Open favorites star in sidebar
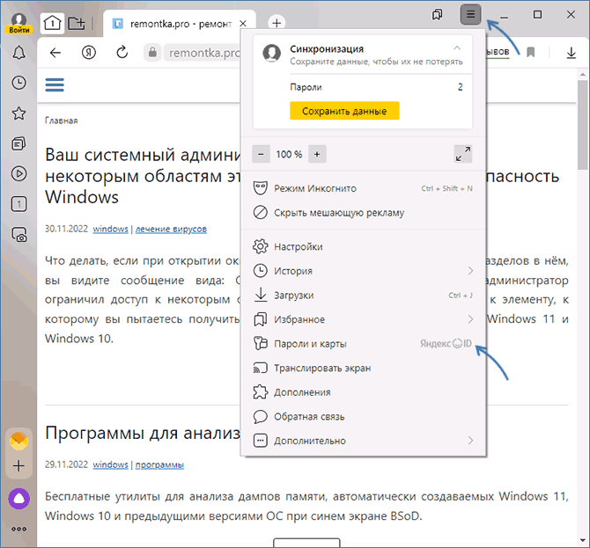590x548 pixels. pyautogui.click(x=18, y=113)
